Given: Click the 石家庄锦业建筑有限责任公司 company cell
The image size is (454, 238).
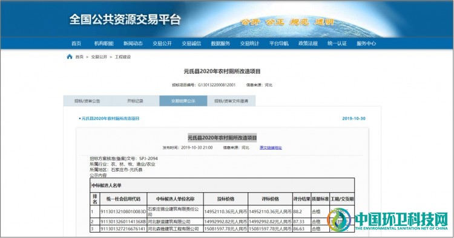Looking at the screenshot, I should tap(175, 211).
